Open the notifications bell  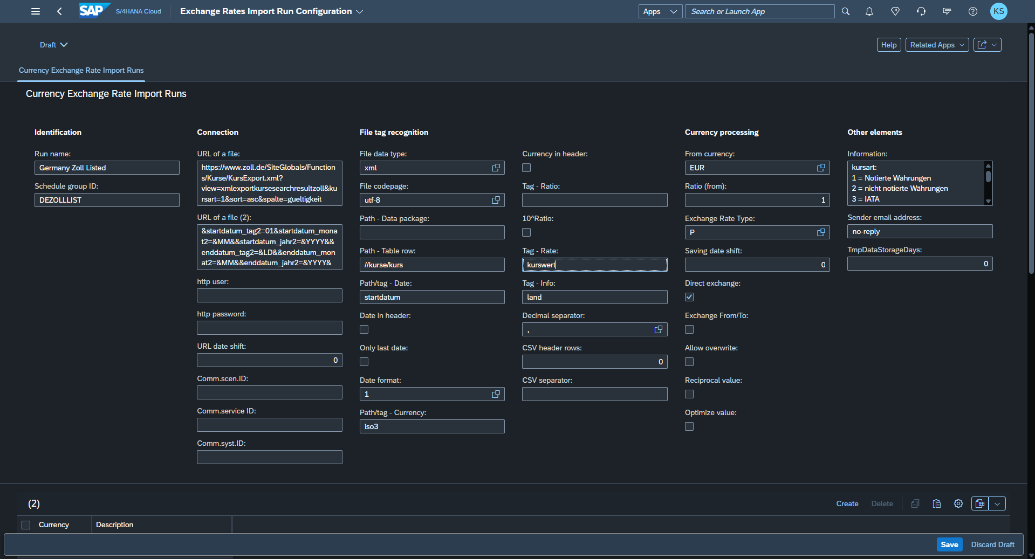(869, 11)
